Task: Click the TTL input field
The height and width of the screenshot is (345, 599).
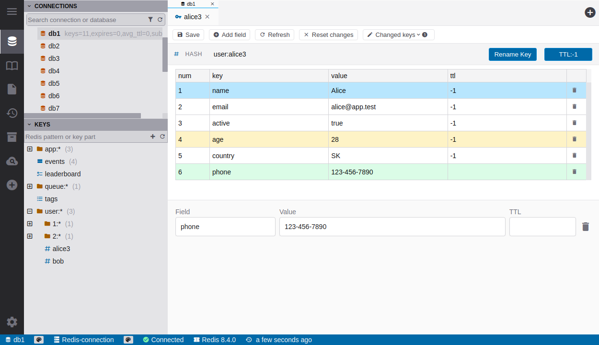Action: click(x=542, y=227)
